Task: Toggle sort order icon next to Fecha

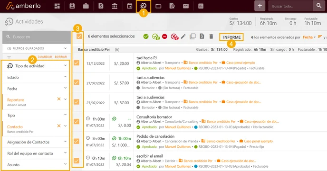Action: pyautogui.click(x=320, y=37)
